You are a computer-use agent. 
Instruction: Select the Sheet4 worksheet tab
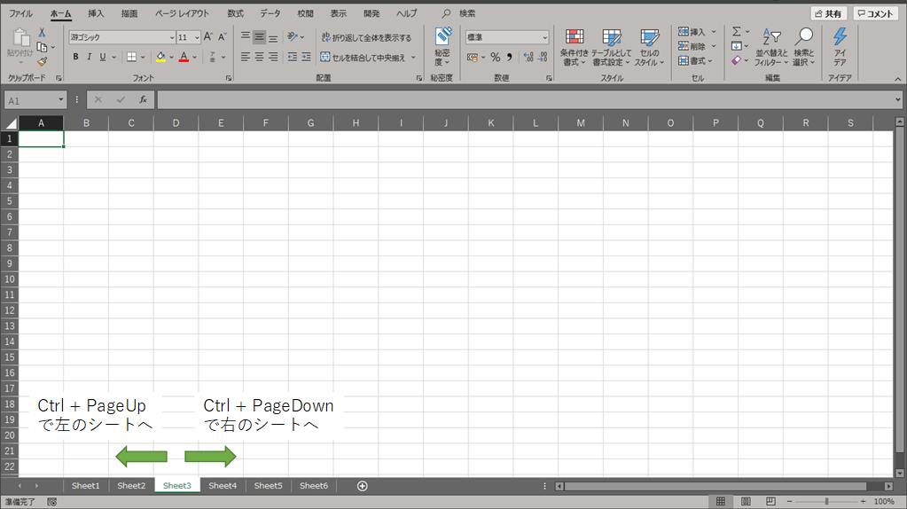click(223, 486)
